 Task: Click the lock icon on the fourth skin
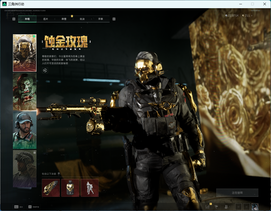pyautogui.click(x=35, y=152)
